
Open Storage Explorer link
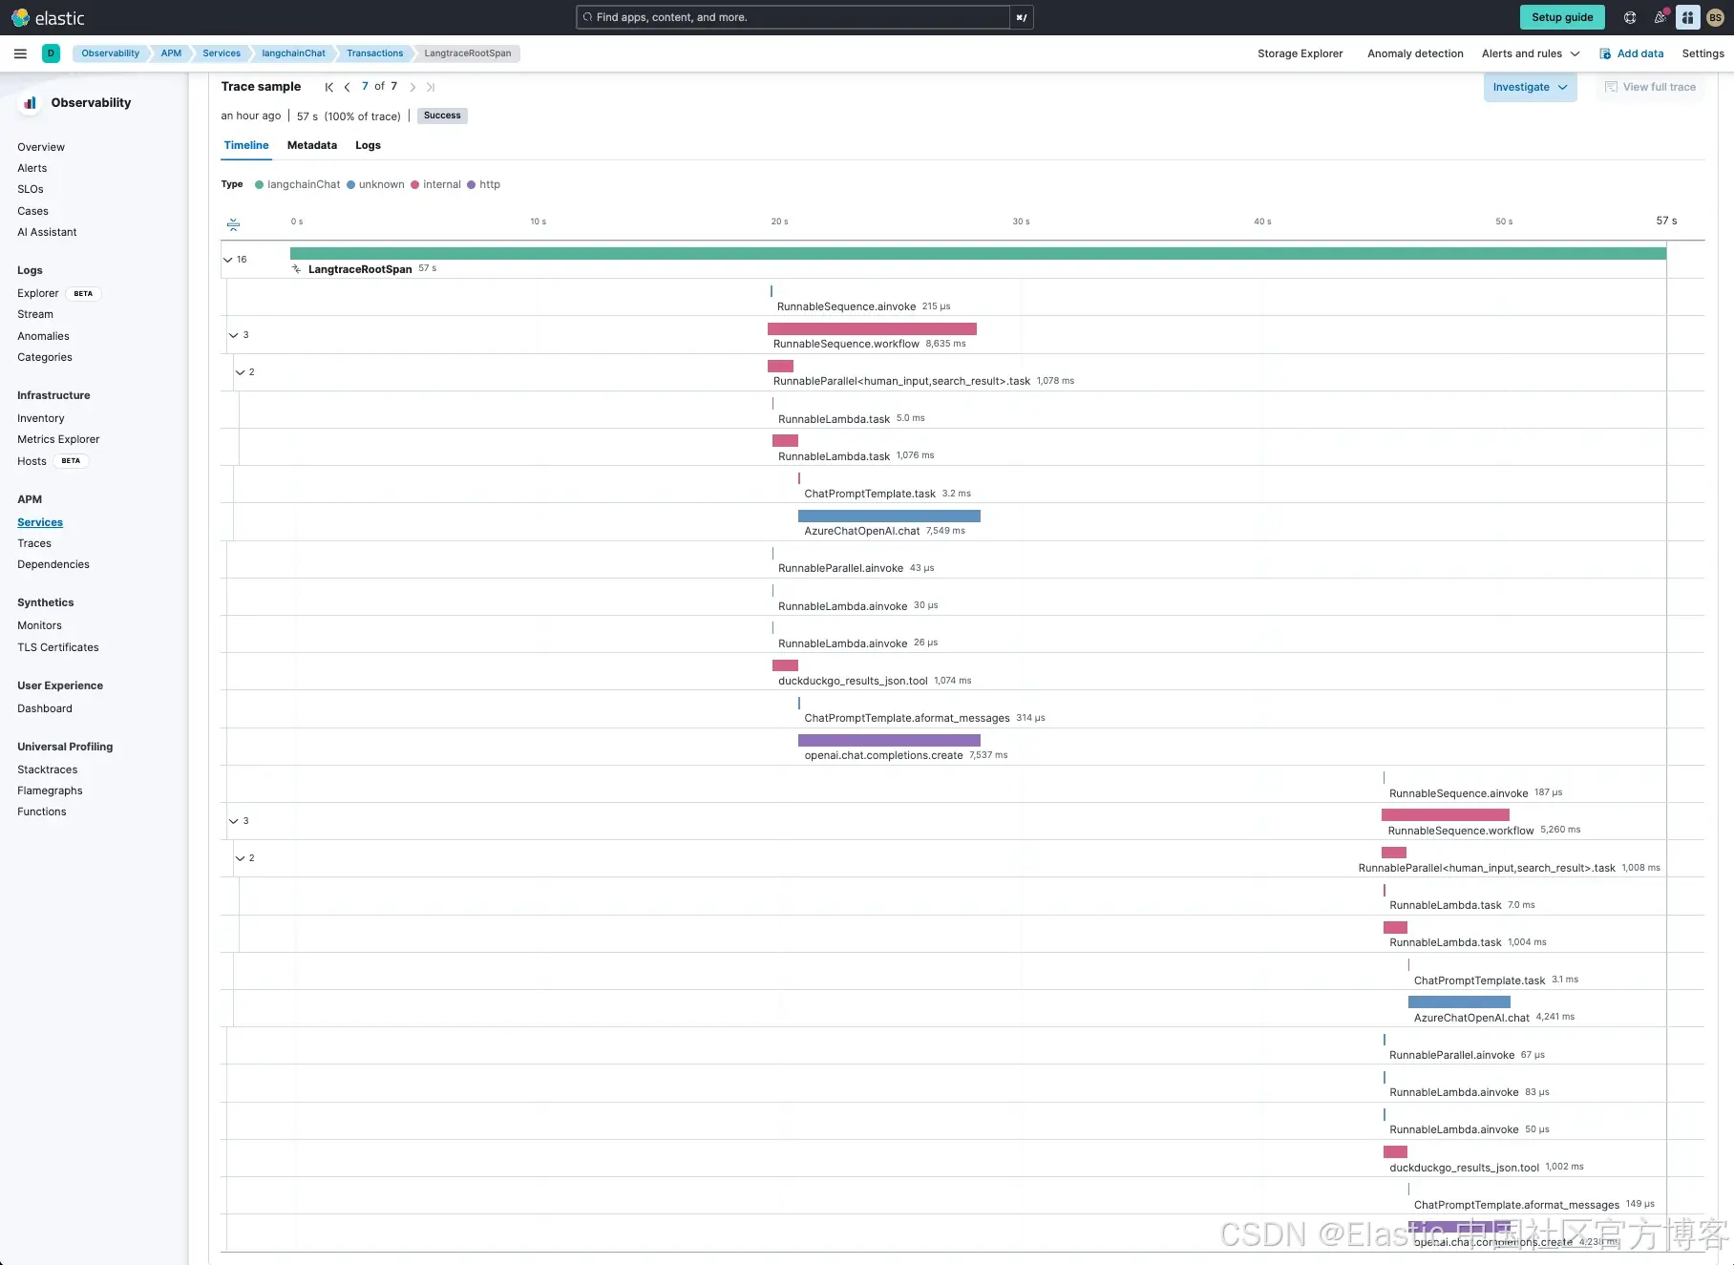1300,53
